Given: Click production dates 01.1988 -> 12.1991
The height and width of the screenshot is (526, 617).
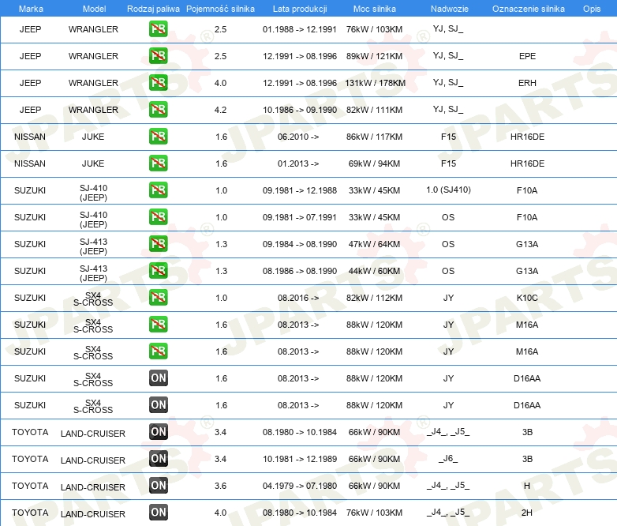Looking at the screenshot, I should tap(300, 29).
